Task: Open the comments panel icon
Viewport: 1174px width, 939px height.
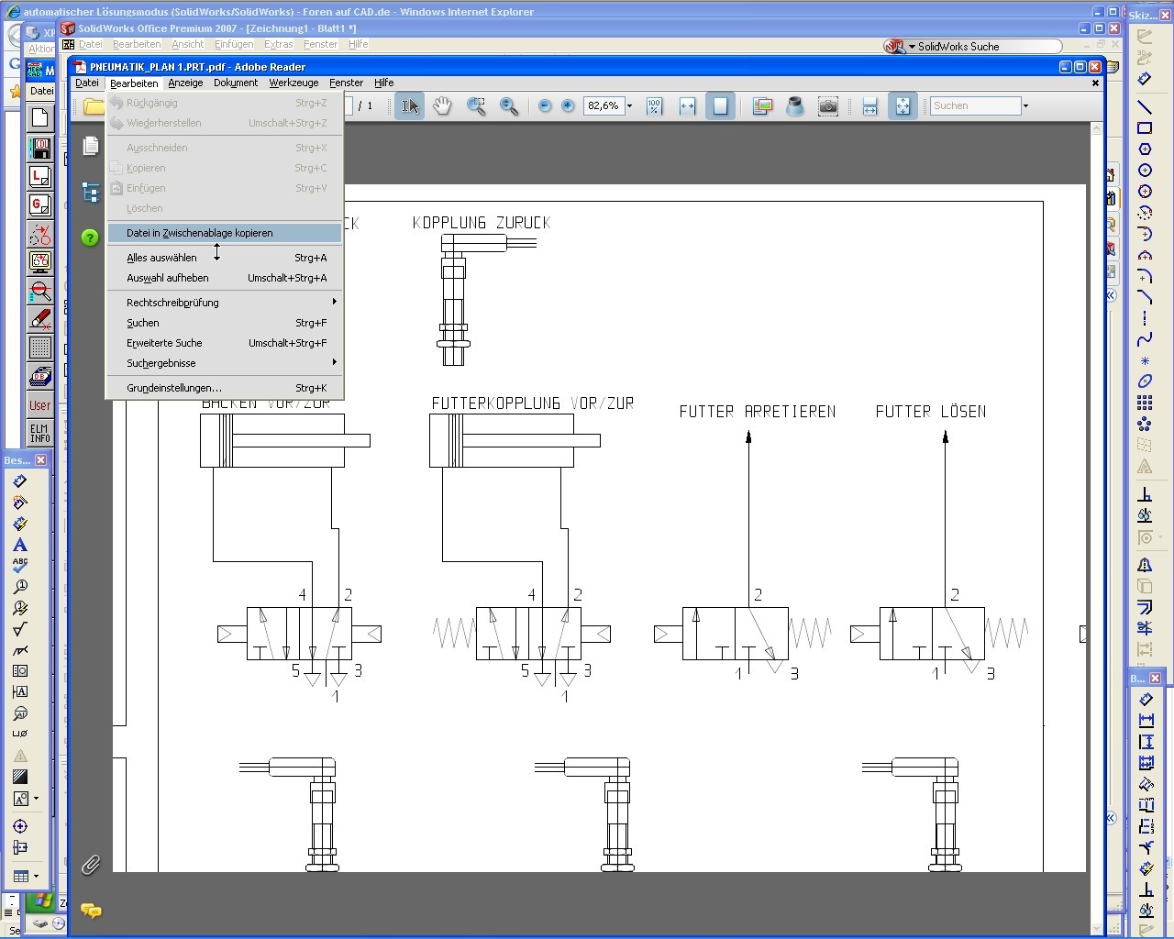Action: tap(90, 911)
